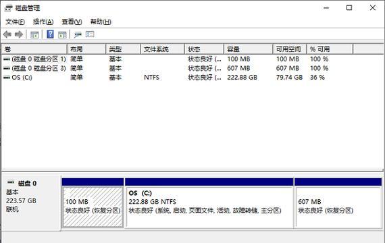Select volume row (磁盘 0 磁盘分区 3)
This screenshot has width=385, height=243.
point(177,68)
